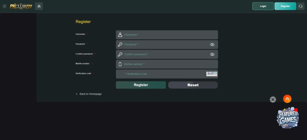This screenshot has width=307, height=140.
Task: Click the key icon in Confirm password field
Action: click(x=120, y=54)
